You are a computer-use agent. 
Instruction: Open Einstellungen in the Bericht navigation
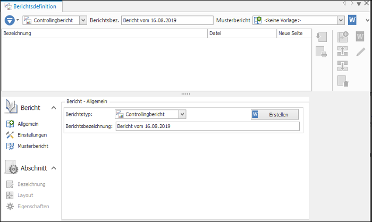[x=32, y=135]
